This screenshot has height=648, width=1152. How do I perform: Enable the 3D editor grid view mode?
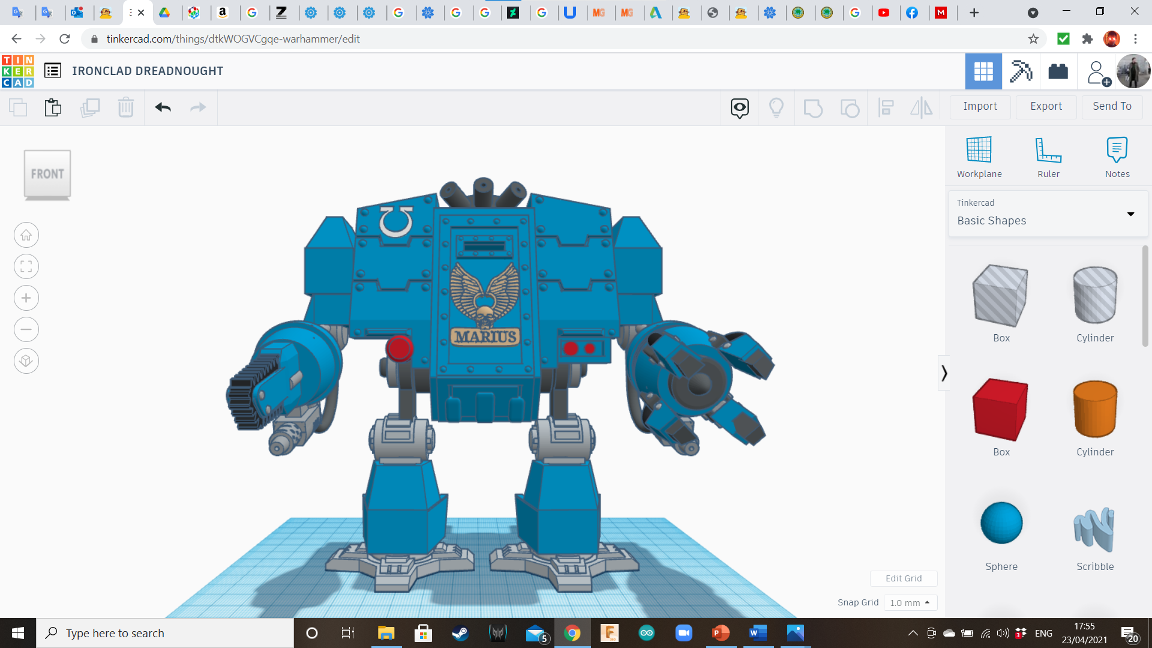click(983, 71)
